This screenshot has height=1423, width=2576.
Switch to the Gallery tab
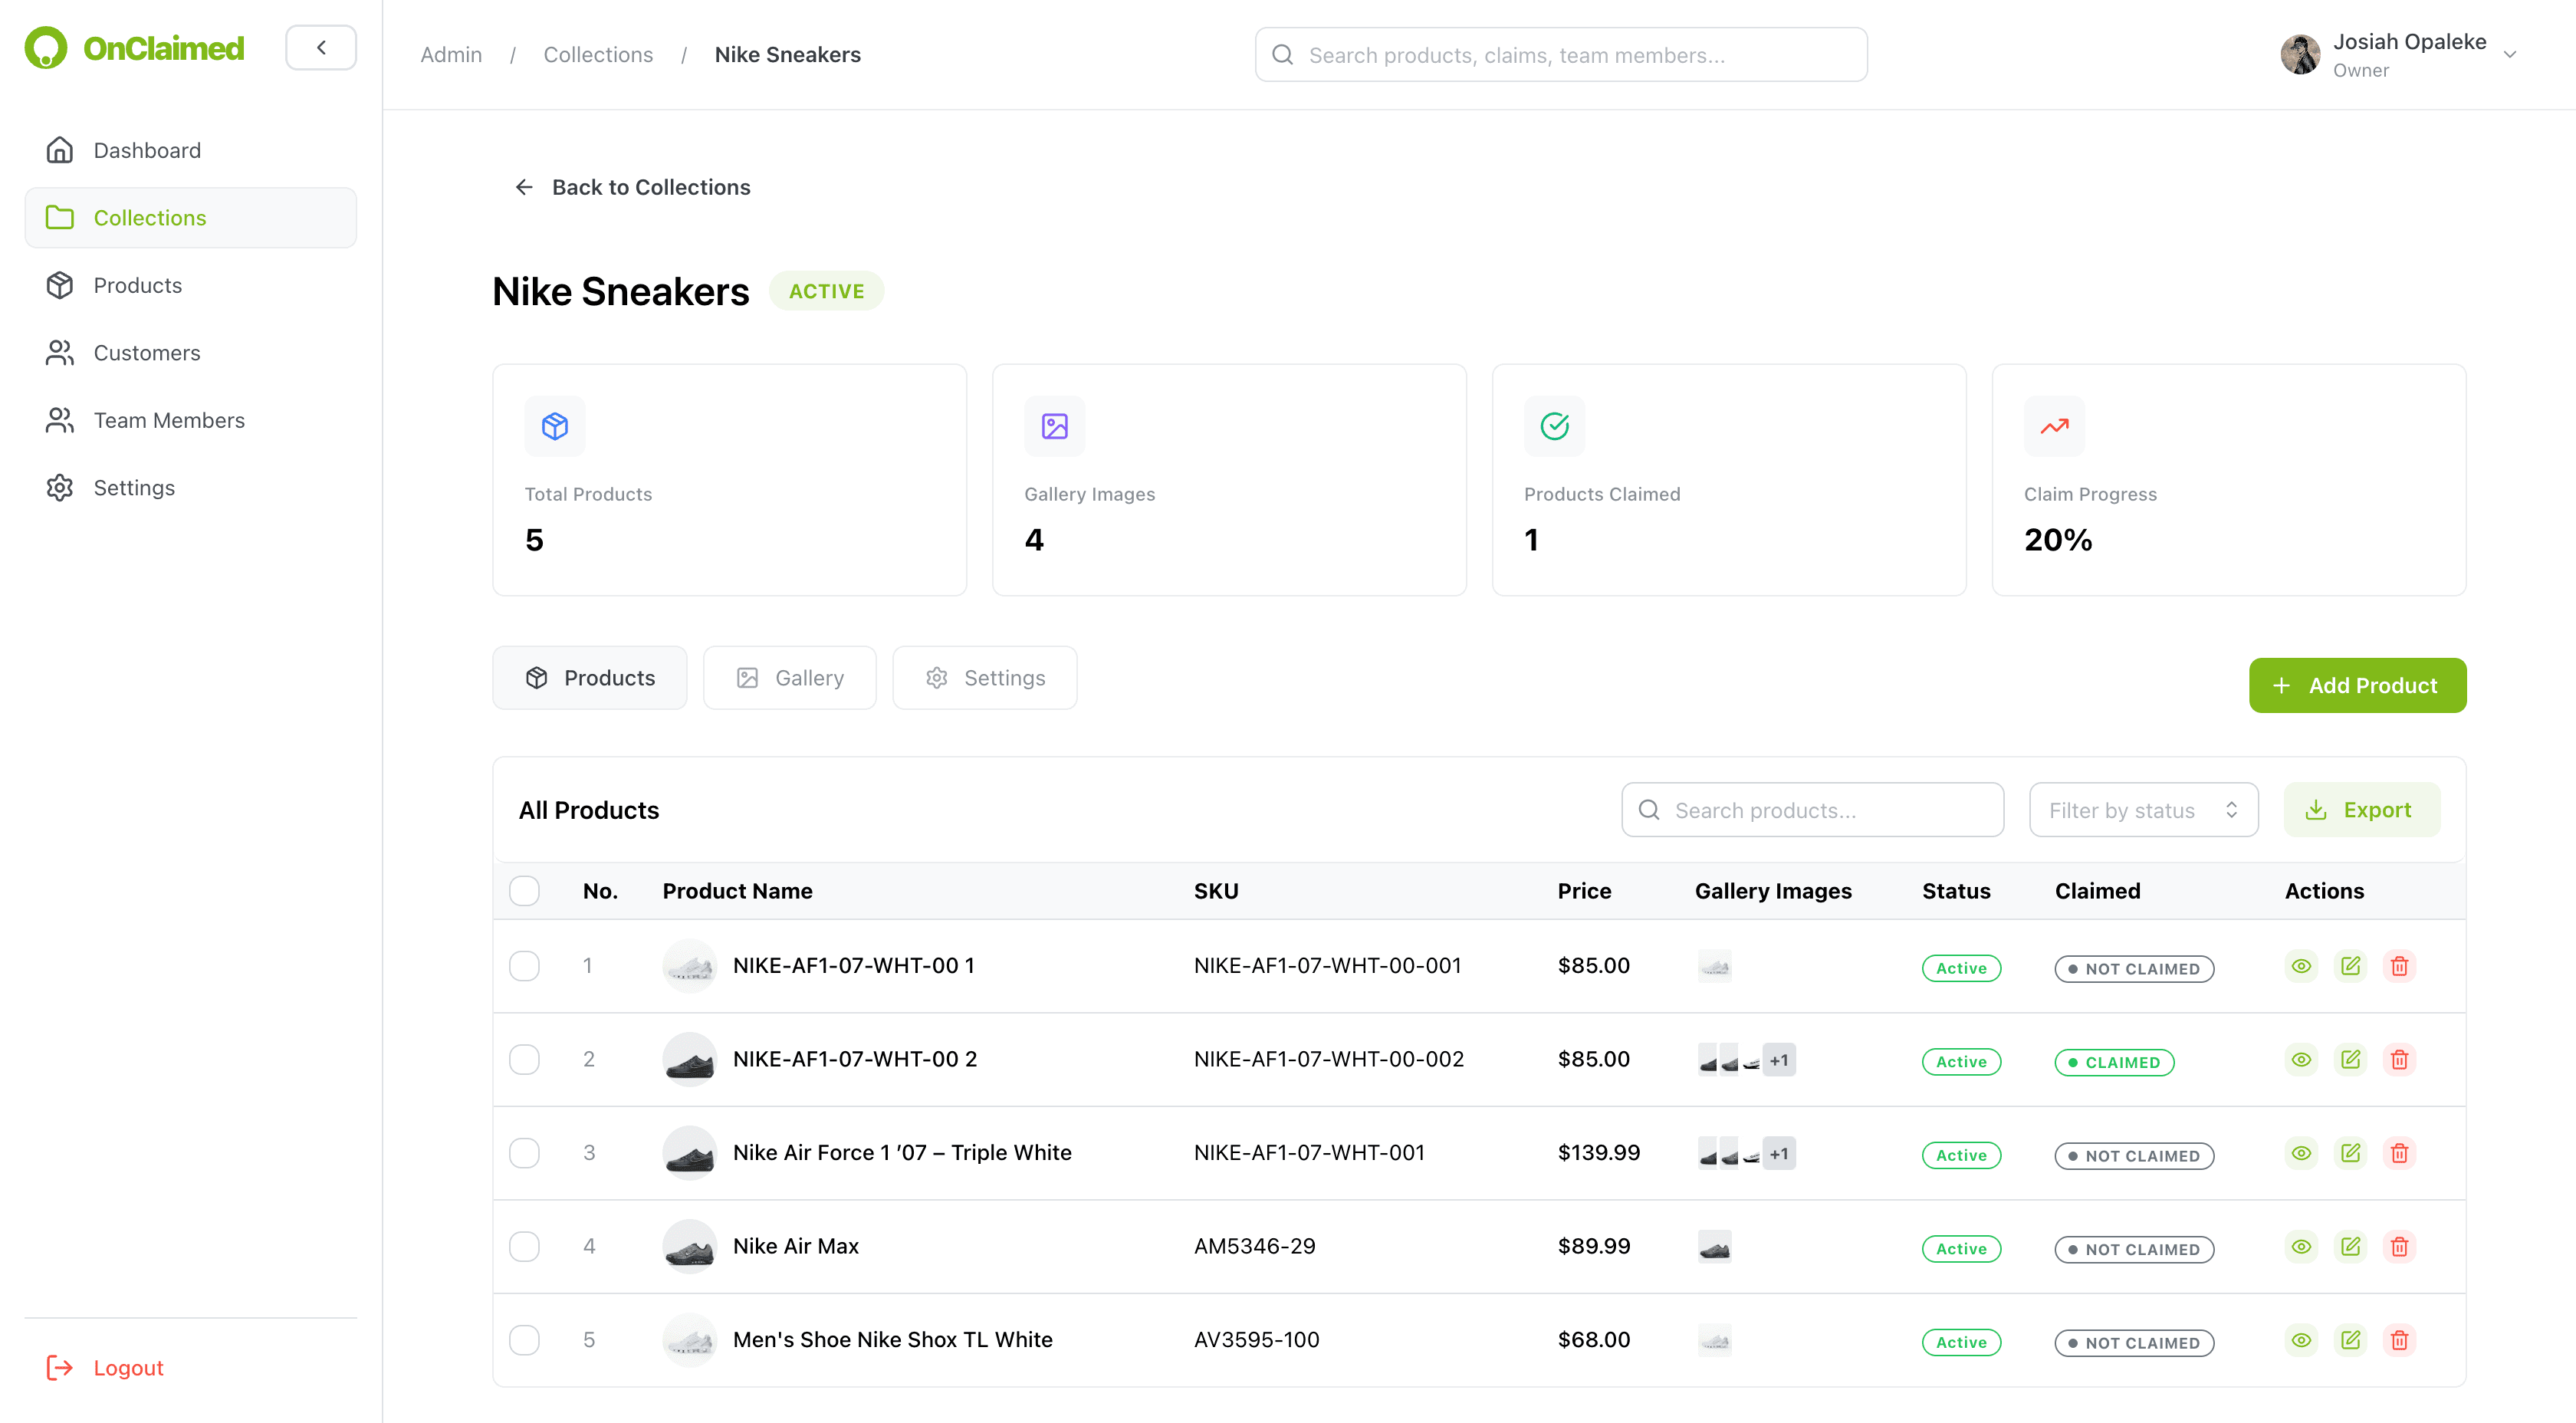tap(790, 677)
